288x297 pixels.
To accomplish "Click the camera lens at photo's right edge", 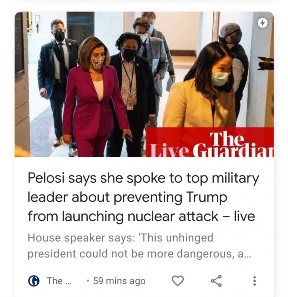I will click(266, 63).
